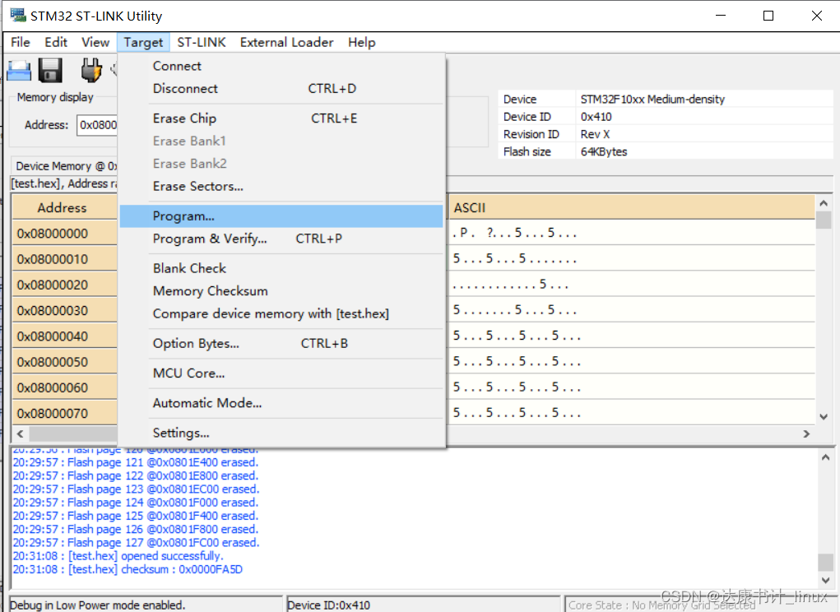Image resolution: width=840 pixels, height=612 pixels.
Task: Open the Edit menu
Action: coord(56,42)
